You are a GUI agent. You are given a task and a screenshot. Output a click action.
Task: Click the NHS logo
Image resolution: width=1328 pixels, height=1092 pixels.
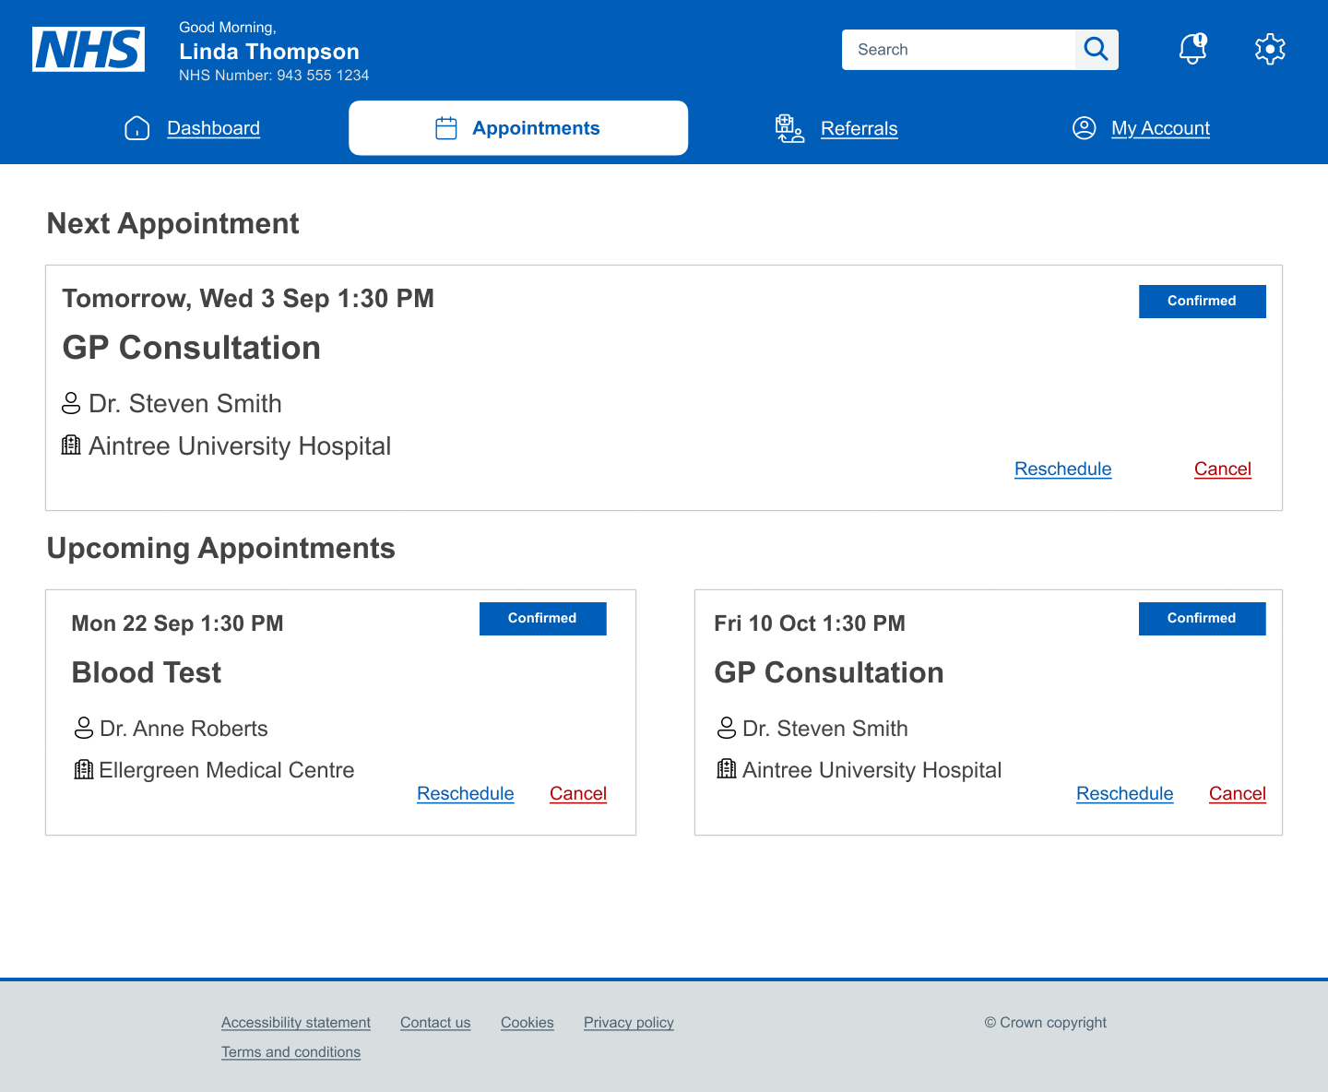[x=88, y=49]
